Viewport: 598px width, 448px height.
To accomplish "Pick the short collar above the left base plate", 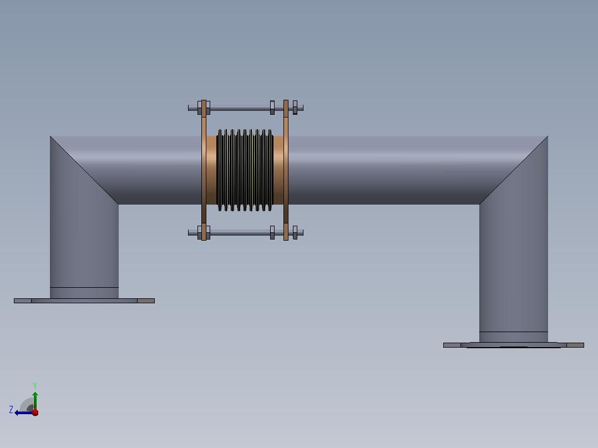I will point(84,293).
